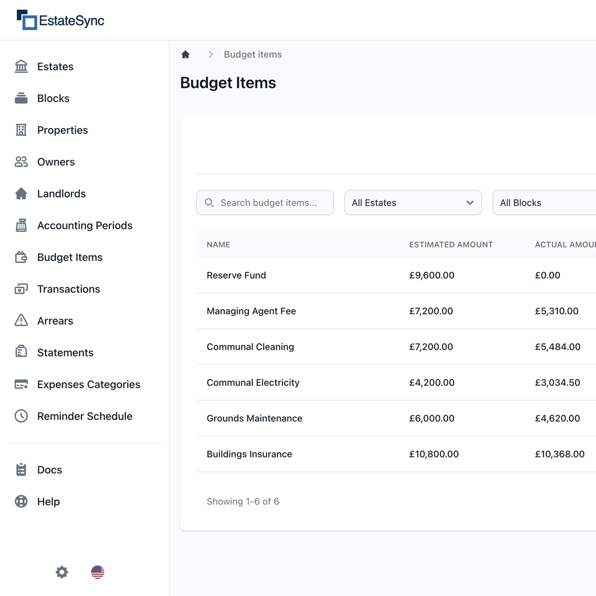Select the Communal Cleaning row name
Viewport: 596px width, 596px height.
tap(250, 347)
